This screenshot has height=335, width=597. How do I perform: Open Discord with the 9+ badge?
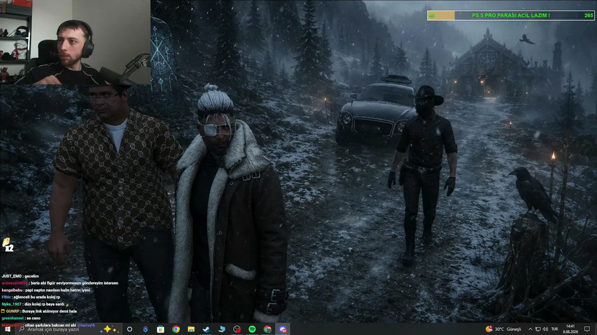[x=283, y=329]
